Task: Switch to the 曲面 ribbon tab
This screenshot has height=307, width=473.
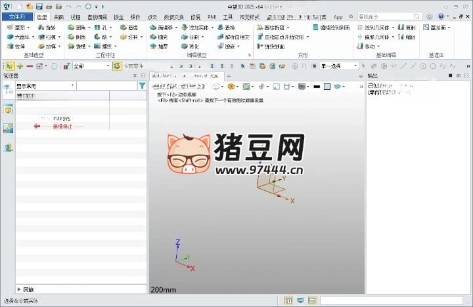Action: click(x=59, y=16)
